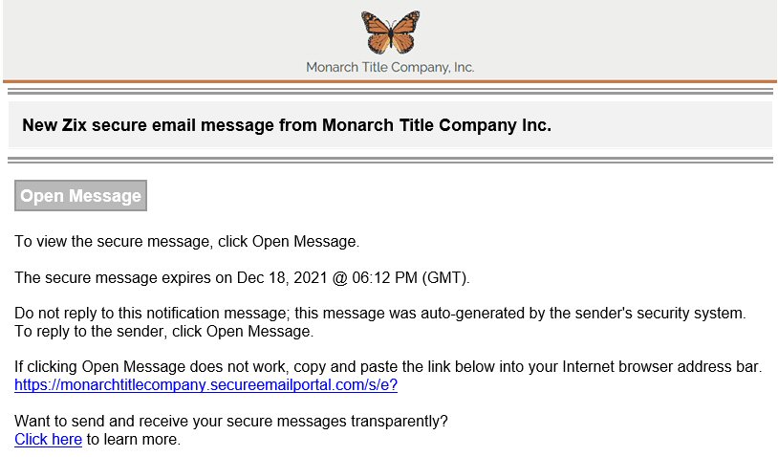
Task: Click the Monarch Title Company, Inc. logo text
Action: pyautogui.click(x=390, y=67)
